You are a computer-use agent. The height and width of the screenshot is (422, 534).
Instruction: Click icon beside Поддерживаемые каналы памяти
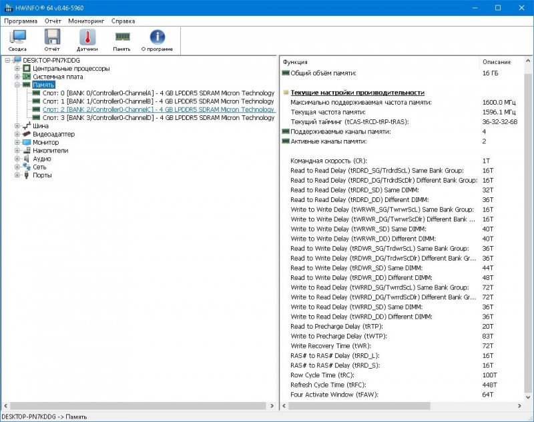click(x=286, y=131)
